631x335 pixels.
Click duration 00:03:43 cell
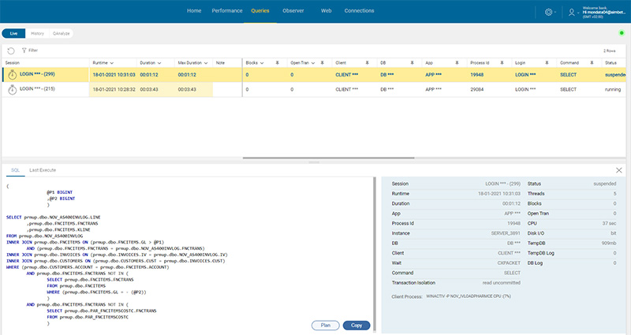[149, 90]
